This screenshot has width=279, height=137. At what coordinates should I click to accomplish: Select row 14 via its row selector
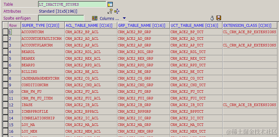pyautogui.click(x=5, y=118)
